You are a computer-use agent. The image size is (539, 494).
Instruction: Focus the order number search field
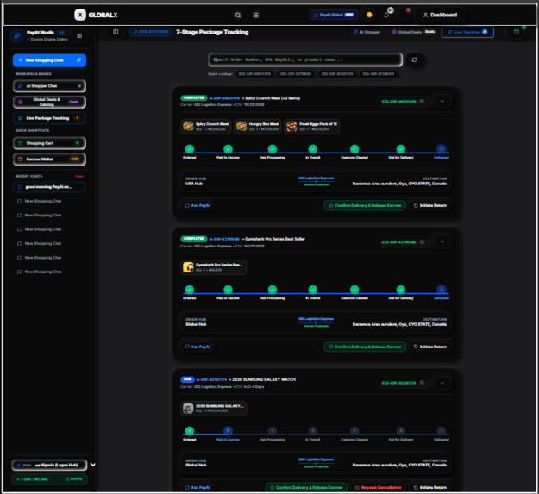point(305,59)
